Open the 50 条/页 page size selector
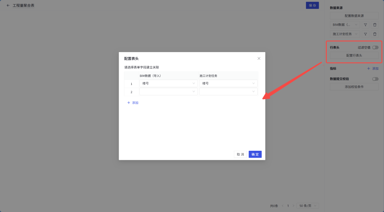Image resolution: width=384 pixels, height=212 pixels. [308, 206]
